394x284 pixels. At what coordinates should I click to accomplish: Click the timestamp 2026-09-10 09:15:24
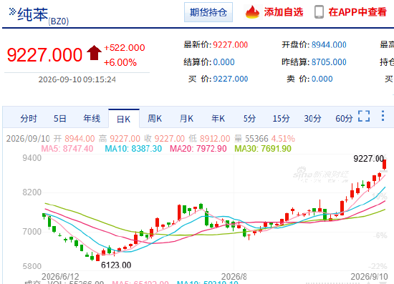tap(77, 79)
